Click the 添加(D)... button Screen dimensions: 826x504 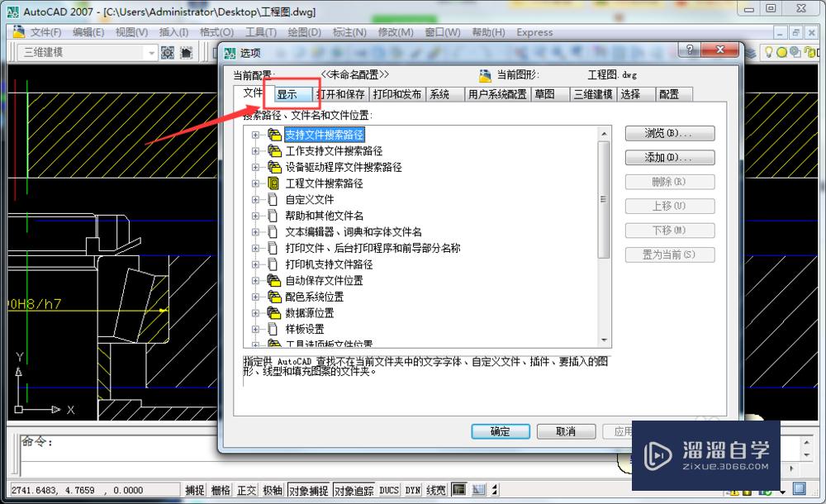[670, 158]
